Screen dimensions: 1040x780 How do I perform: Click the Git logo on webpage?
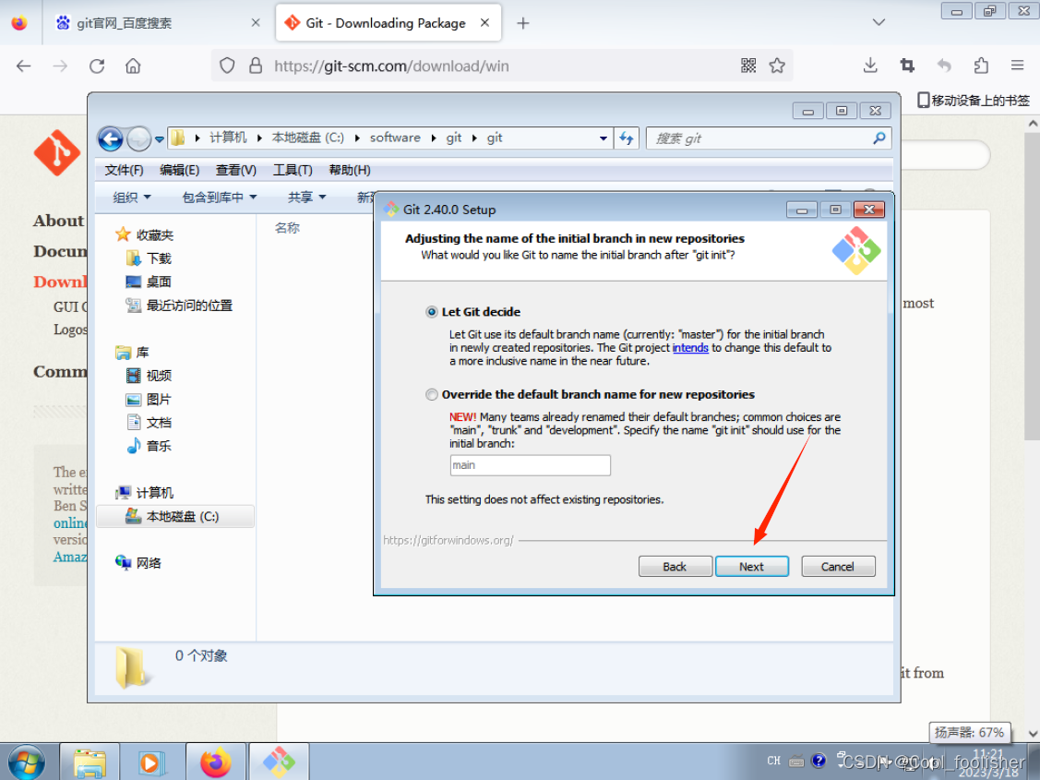point(57,152)
